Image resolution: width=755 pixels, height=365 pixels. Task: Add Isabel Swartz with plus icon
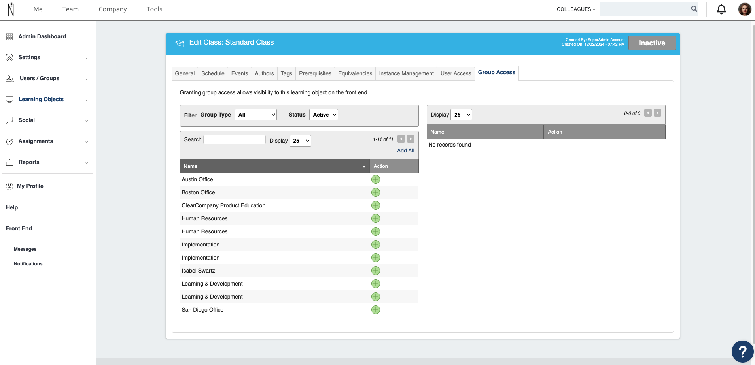(376, 271)
